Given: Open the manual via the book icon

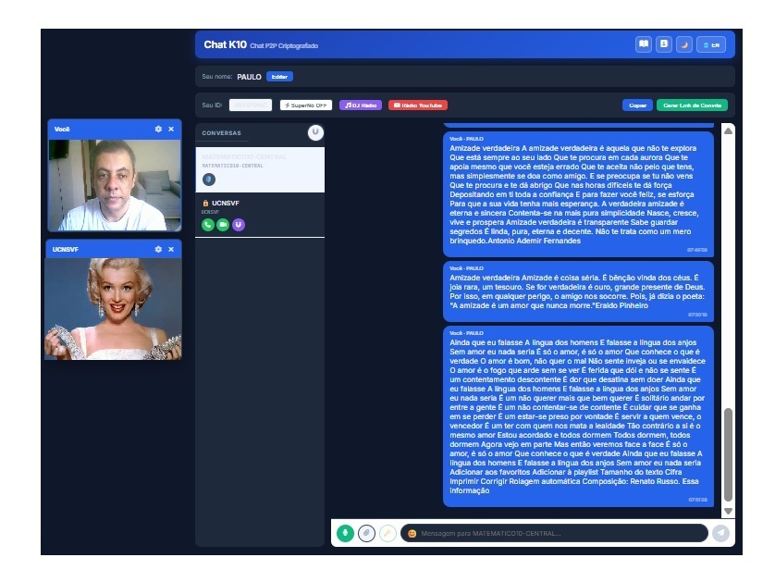Looking at the screenshot, I should tap(643, 44).
